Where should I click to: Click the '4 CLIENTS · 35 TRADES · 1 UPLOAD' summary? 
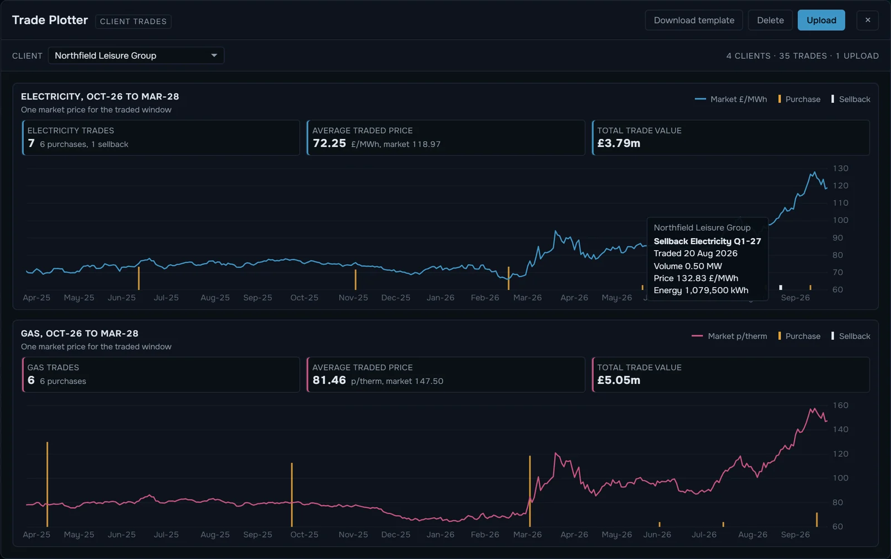802,56
